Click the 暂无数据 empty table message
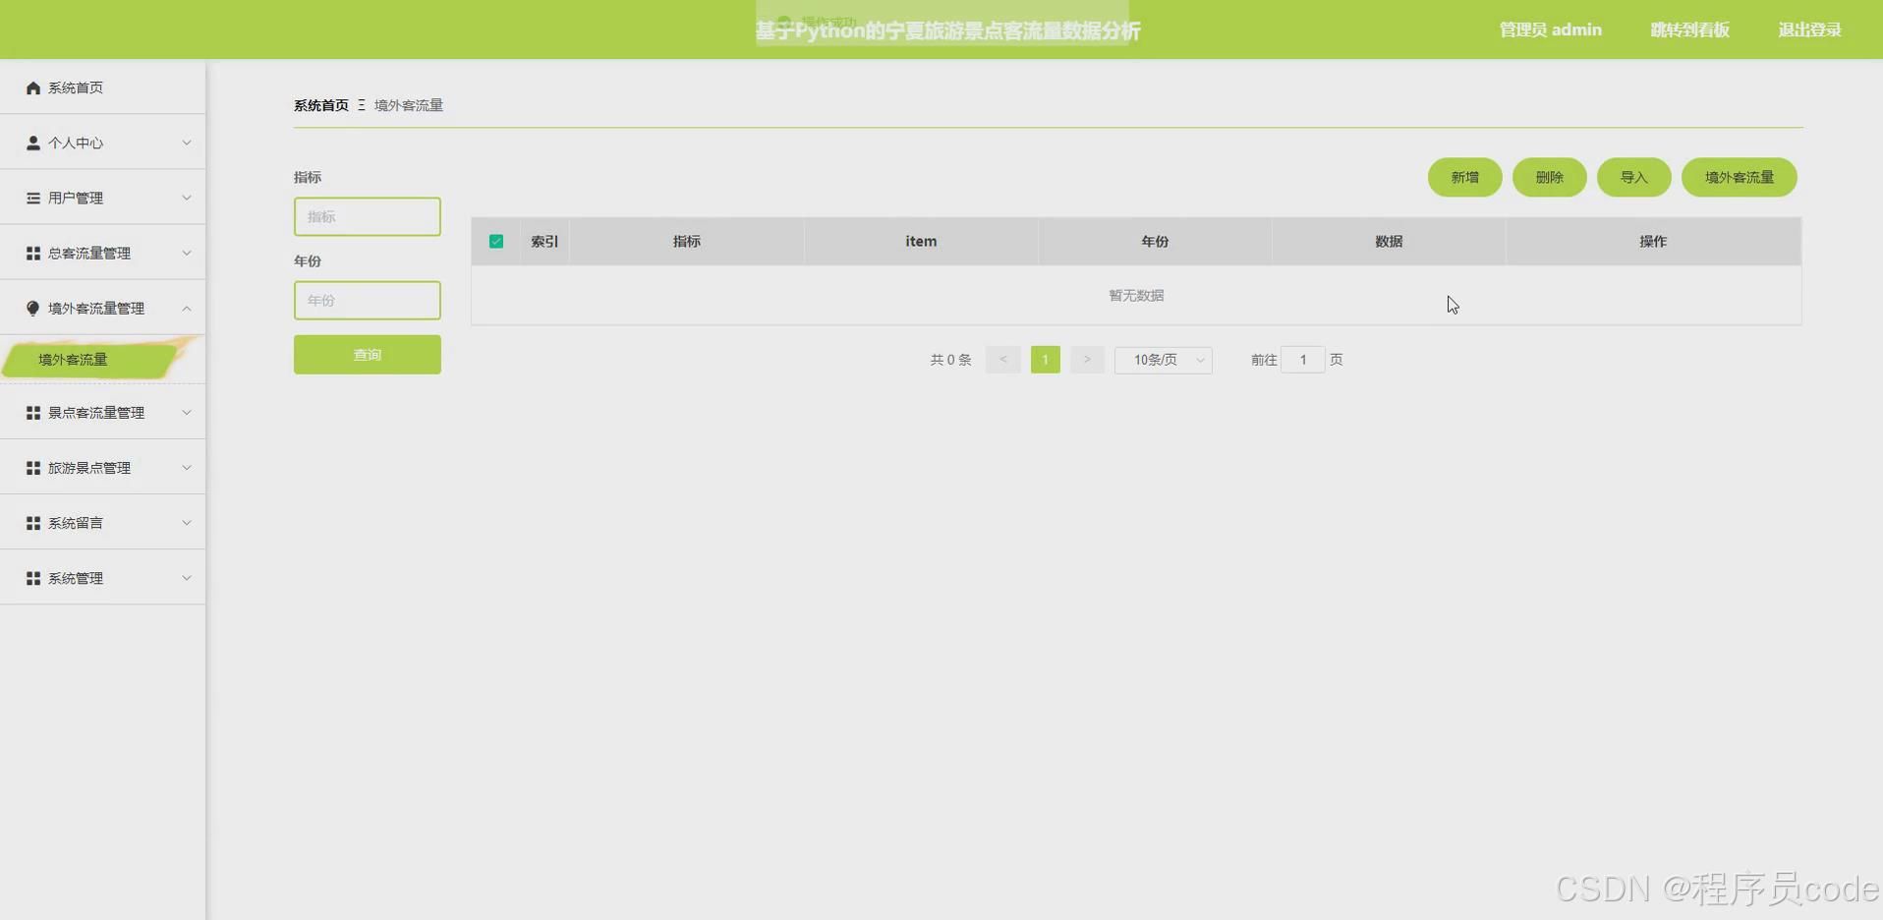The image size is (1883, 920). [x=1136, y=295]
